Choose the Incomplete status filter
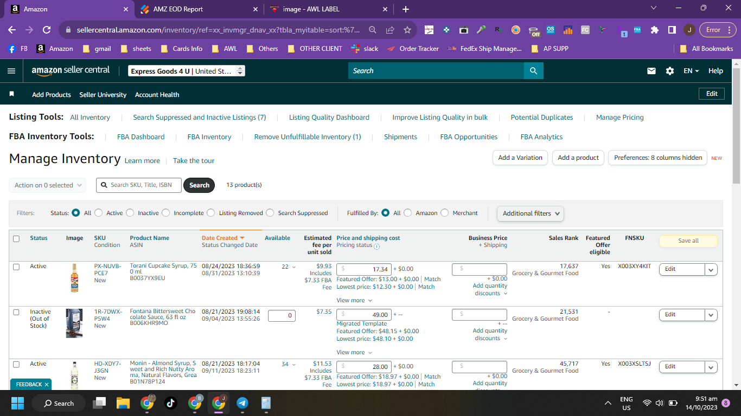 166,213
